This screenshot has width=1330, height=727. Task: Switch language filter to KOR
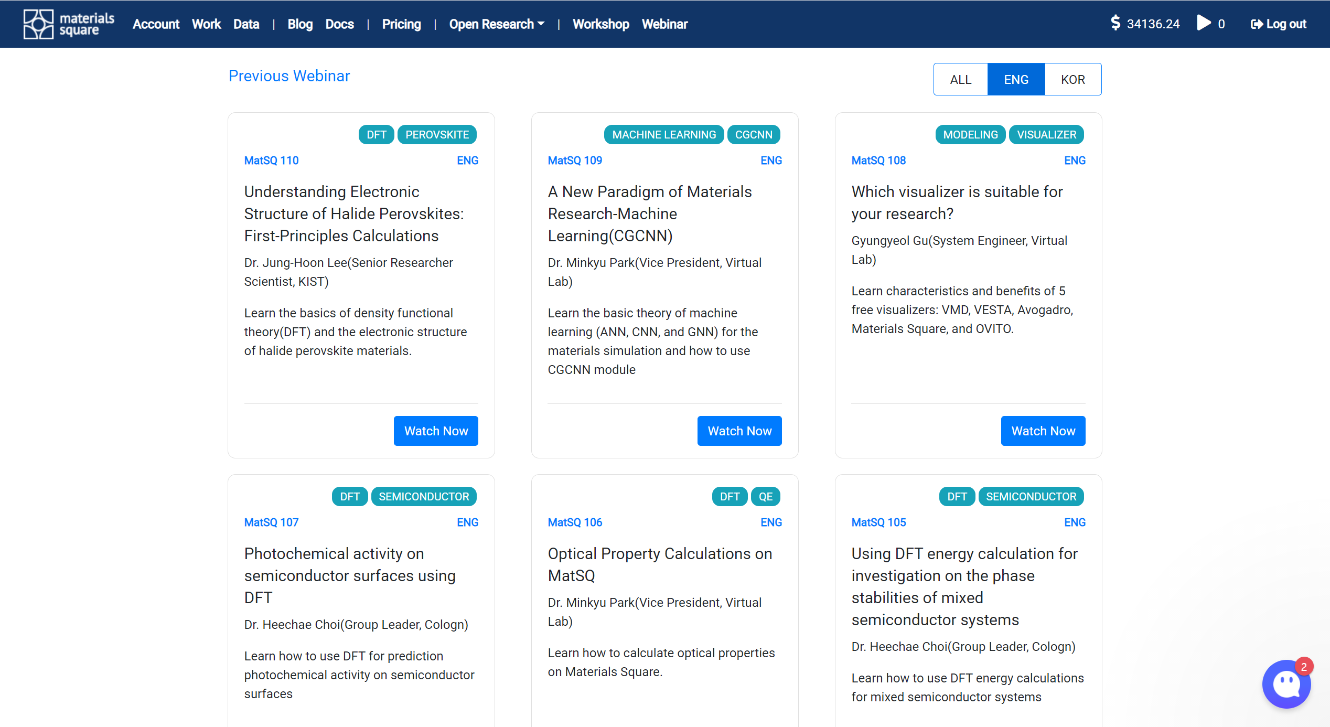click(x=1072, y=80)
